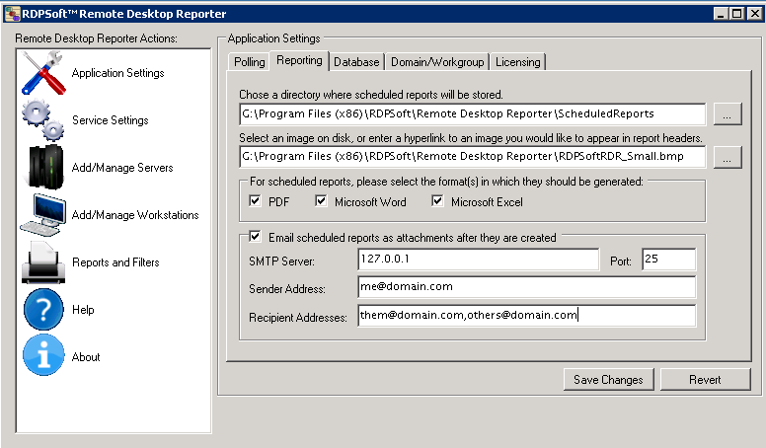Select the Help label in the sidebar
This screenshot has height=448, width=766.
point(83,310)
